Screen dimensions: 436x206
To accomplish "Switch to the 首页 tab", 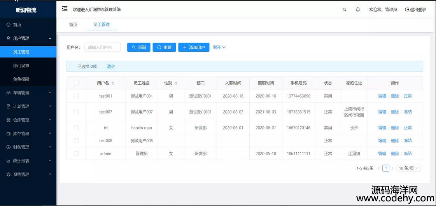I will click(x=73, y=24).
